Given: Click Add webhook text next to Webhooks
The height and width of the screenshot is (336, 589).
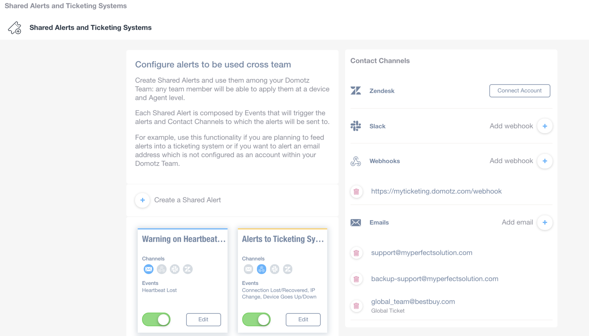Looking at the screenshot, I should coord(511,161).
